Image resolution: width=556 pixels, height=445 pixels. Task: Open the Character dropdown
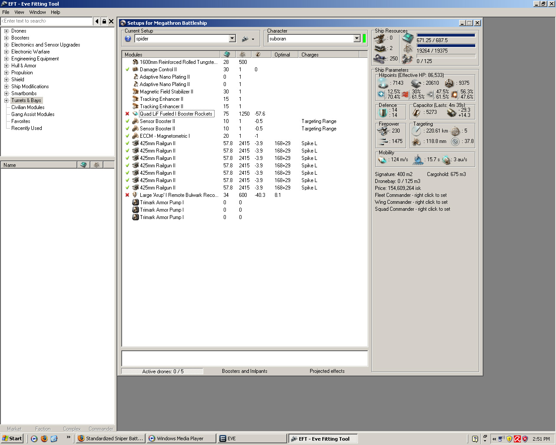(x=357, y=39)
